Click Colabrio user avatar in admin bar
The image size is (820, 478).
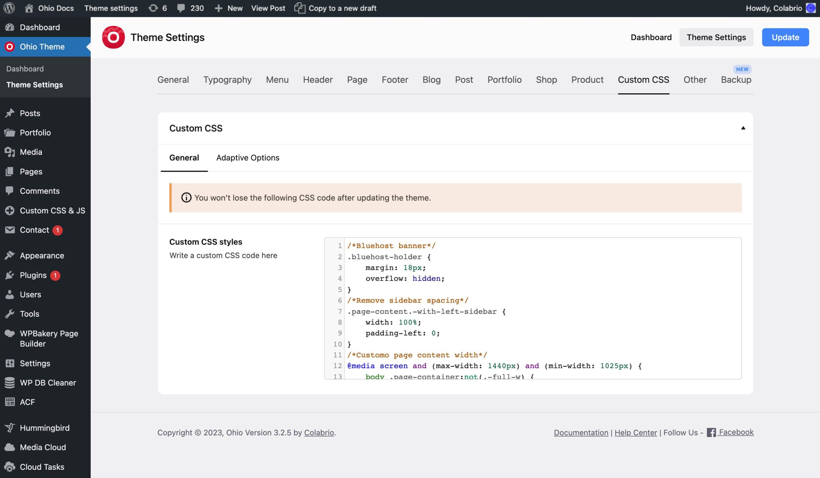[x=811, y=8]
